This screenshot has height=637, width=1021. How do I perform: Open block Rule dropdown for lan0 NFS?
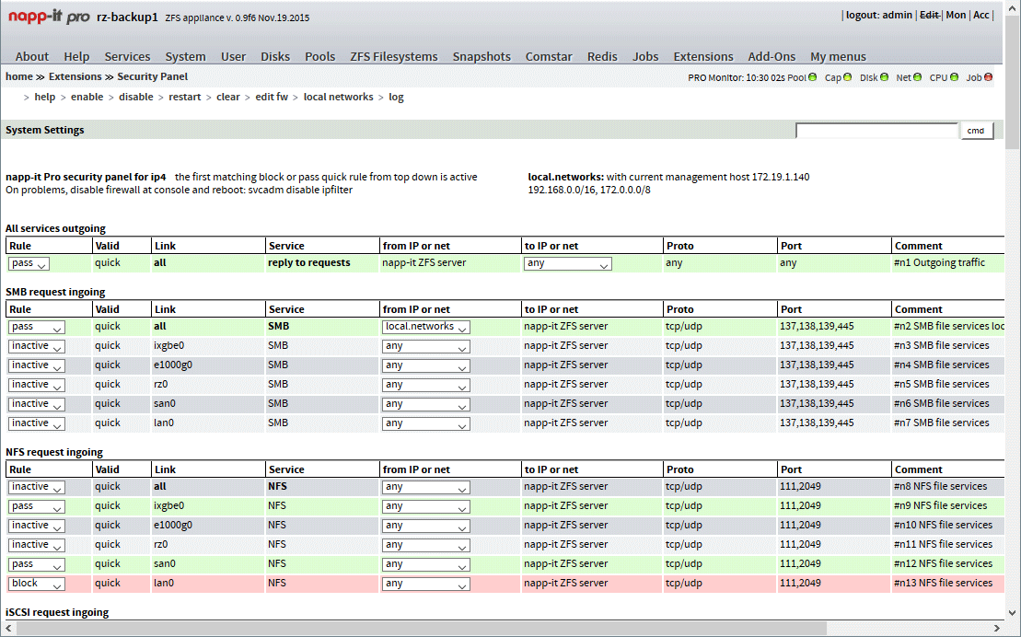(37, 584)
